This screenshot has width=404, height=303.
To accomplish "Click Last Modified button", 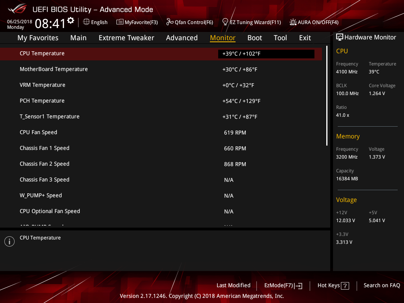I will coord(234,285).
